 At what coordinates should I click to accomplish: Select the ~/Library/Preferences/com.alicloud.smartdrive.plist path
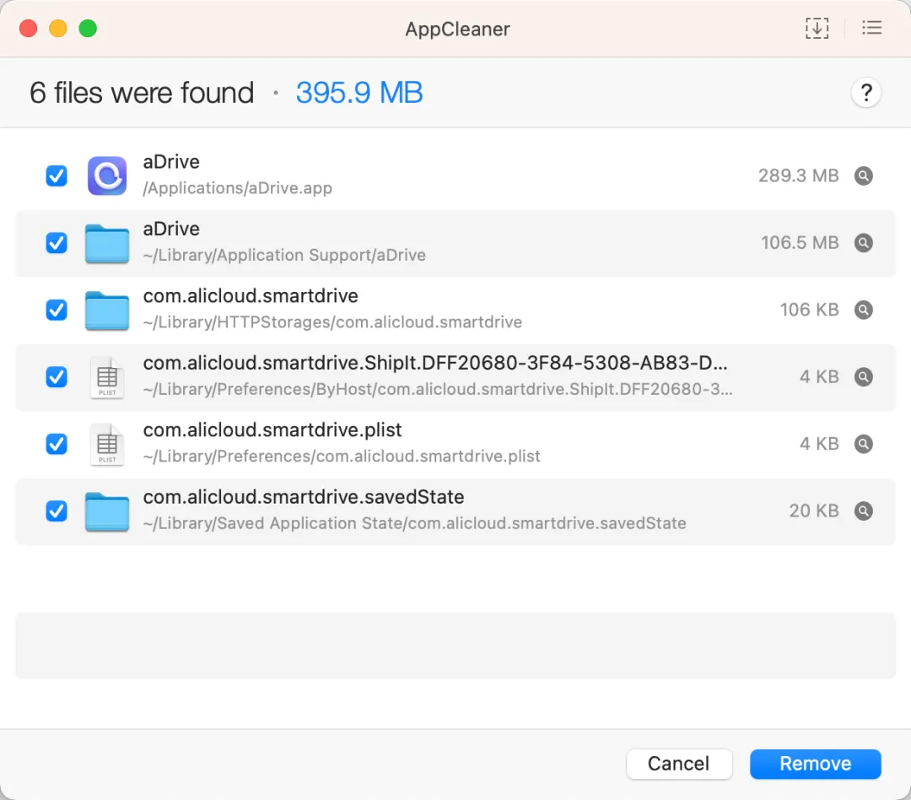coord(342,457)
